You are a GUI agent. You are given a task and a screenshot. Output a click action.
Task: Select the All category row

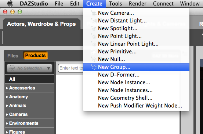(x=29, y=79)
